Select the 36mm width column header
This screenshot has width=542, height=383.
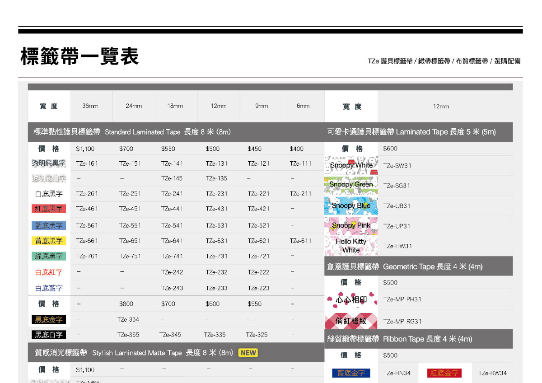[x=90, y=107]
